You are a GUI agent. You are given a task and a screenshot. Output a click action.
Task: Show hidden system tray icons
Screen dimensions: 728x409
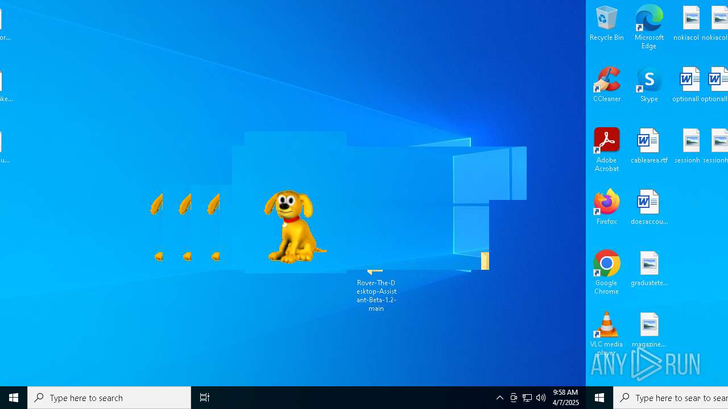point(500,398)
